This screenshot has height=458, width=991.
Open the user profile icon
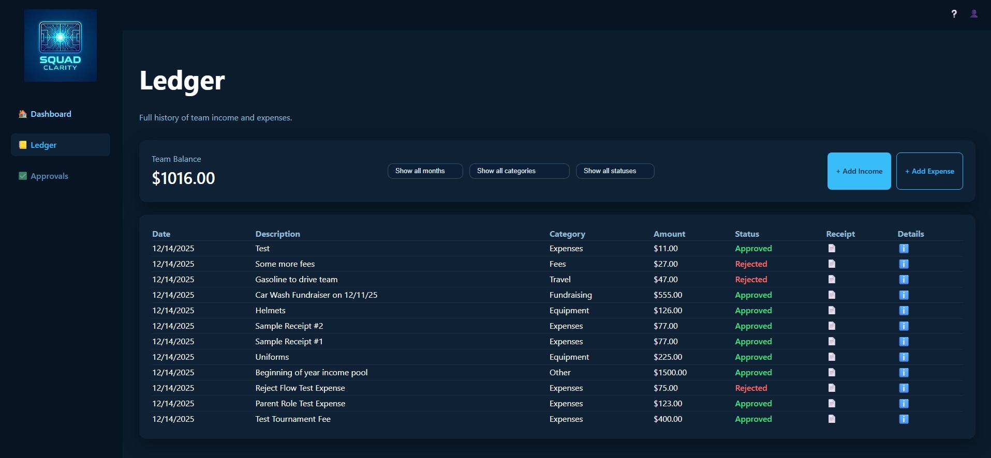pos(973,14)
